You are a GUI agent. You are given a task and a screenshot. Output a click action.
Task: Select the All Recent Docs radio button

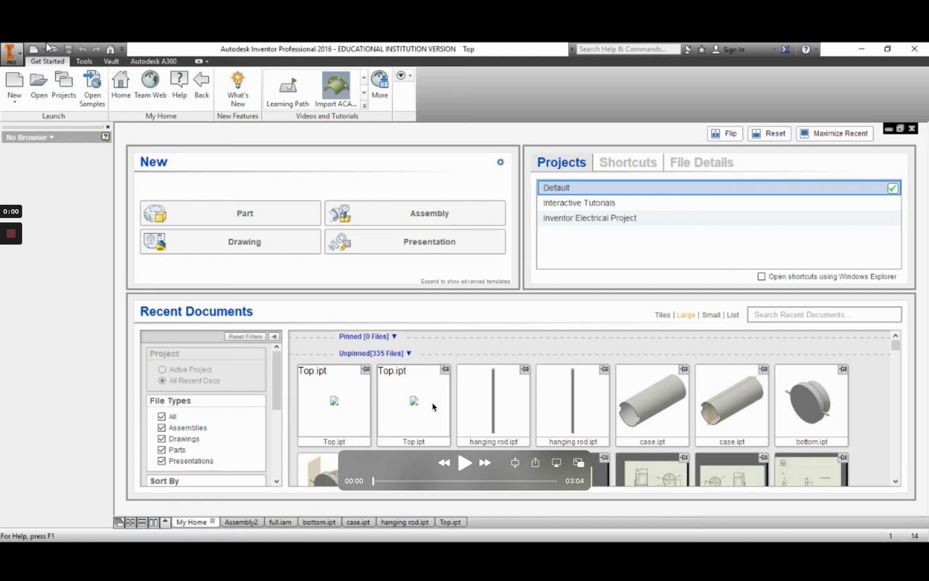[x=162, y=381]
